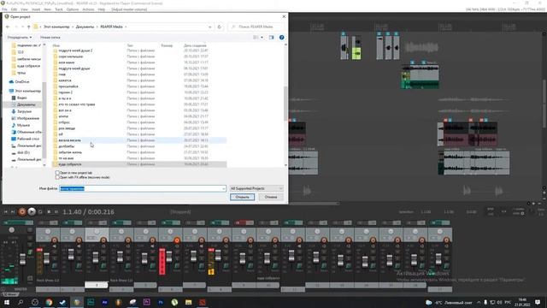The height and width of the screenshot is (308, 547).
Task: Open Google Chrome from the taskbar
Action: [x=49, y=302]
